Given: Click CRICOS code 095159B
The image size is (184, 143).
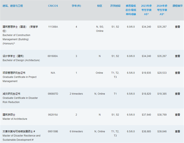Looking at the screenshot, I should pyautogui.click(x=53, y=131).
